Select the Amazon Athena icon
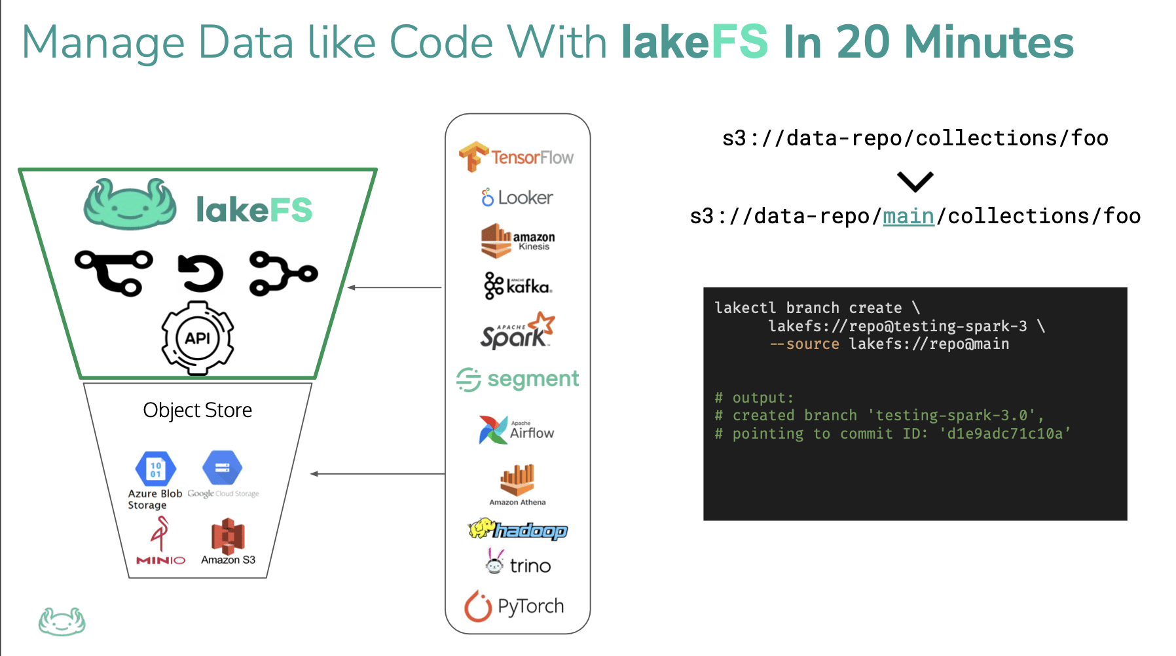 [x=517, y=481]
